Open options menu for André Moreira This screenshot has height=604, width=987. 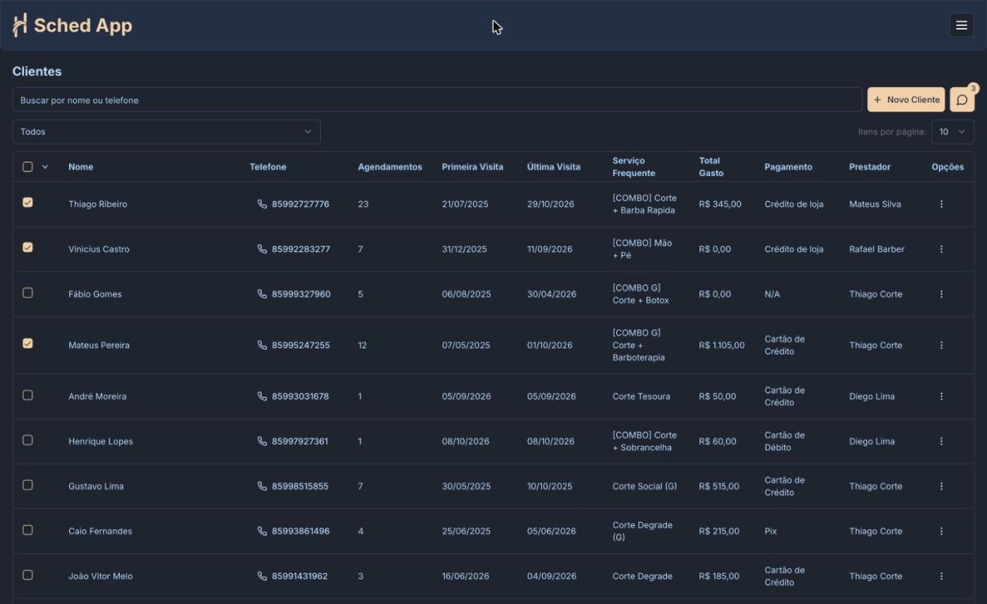click(941, 397)
